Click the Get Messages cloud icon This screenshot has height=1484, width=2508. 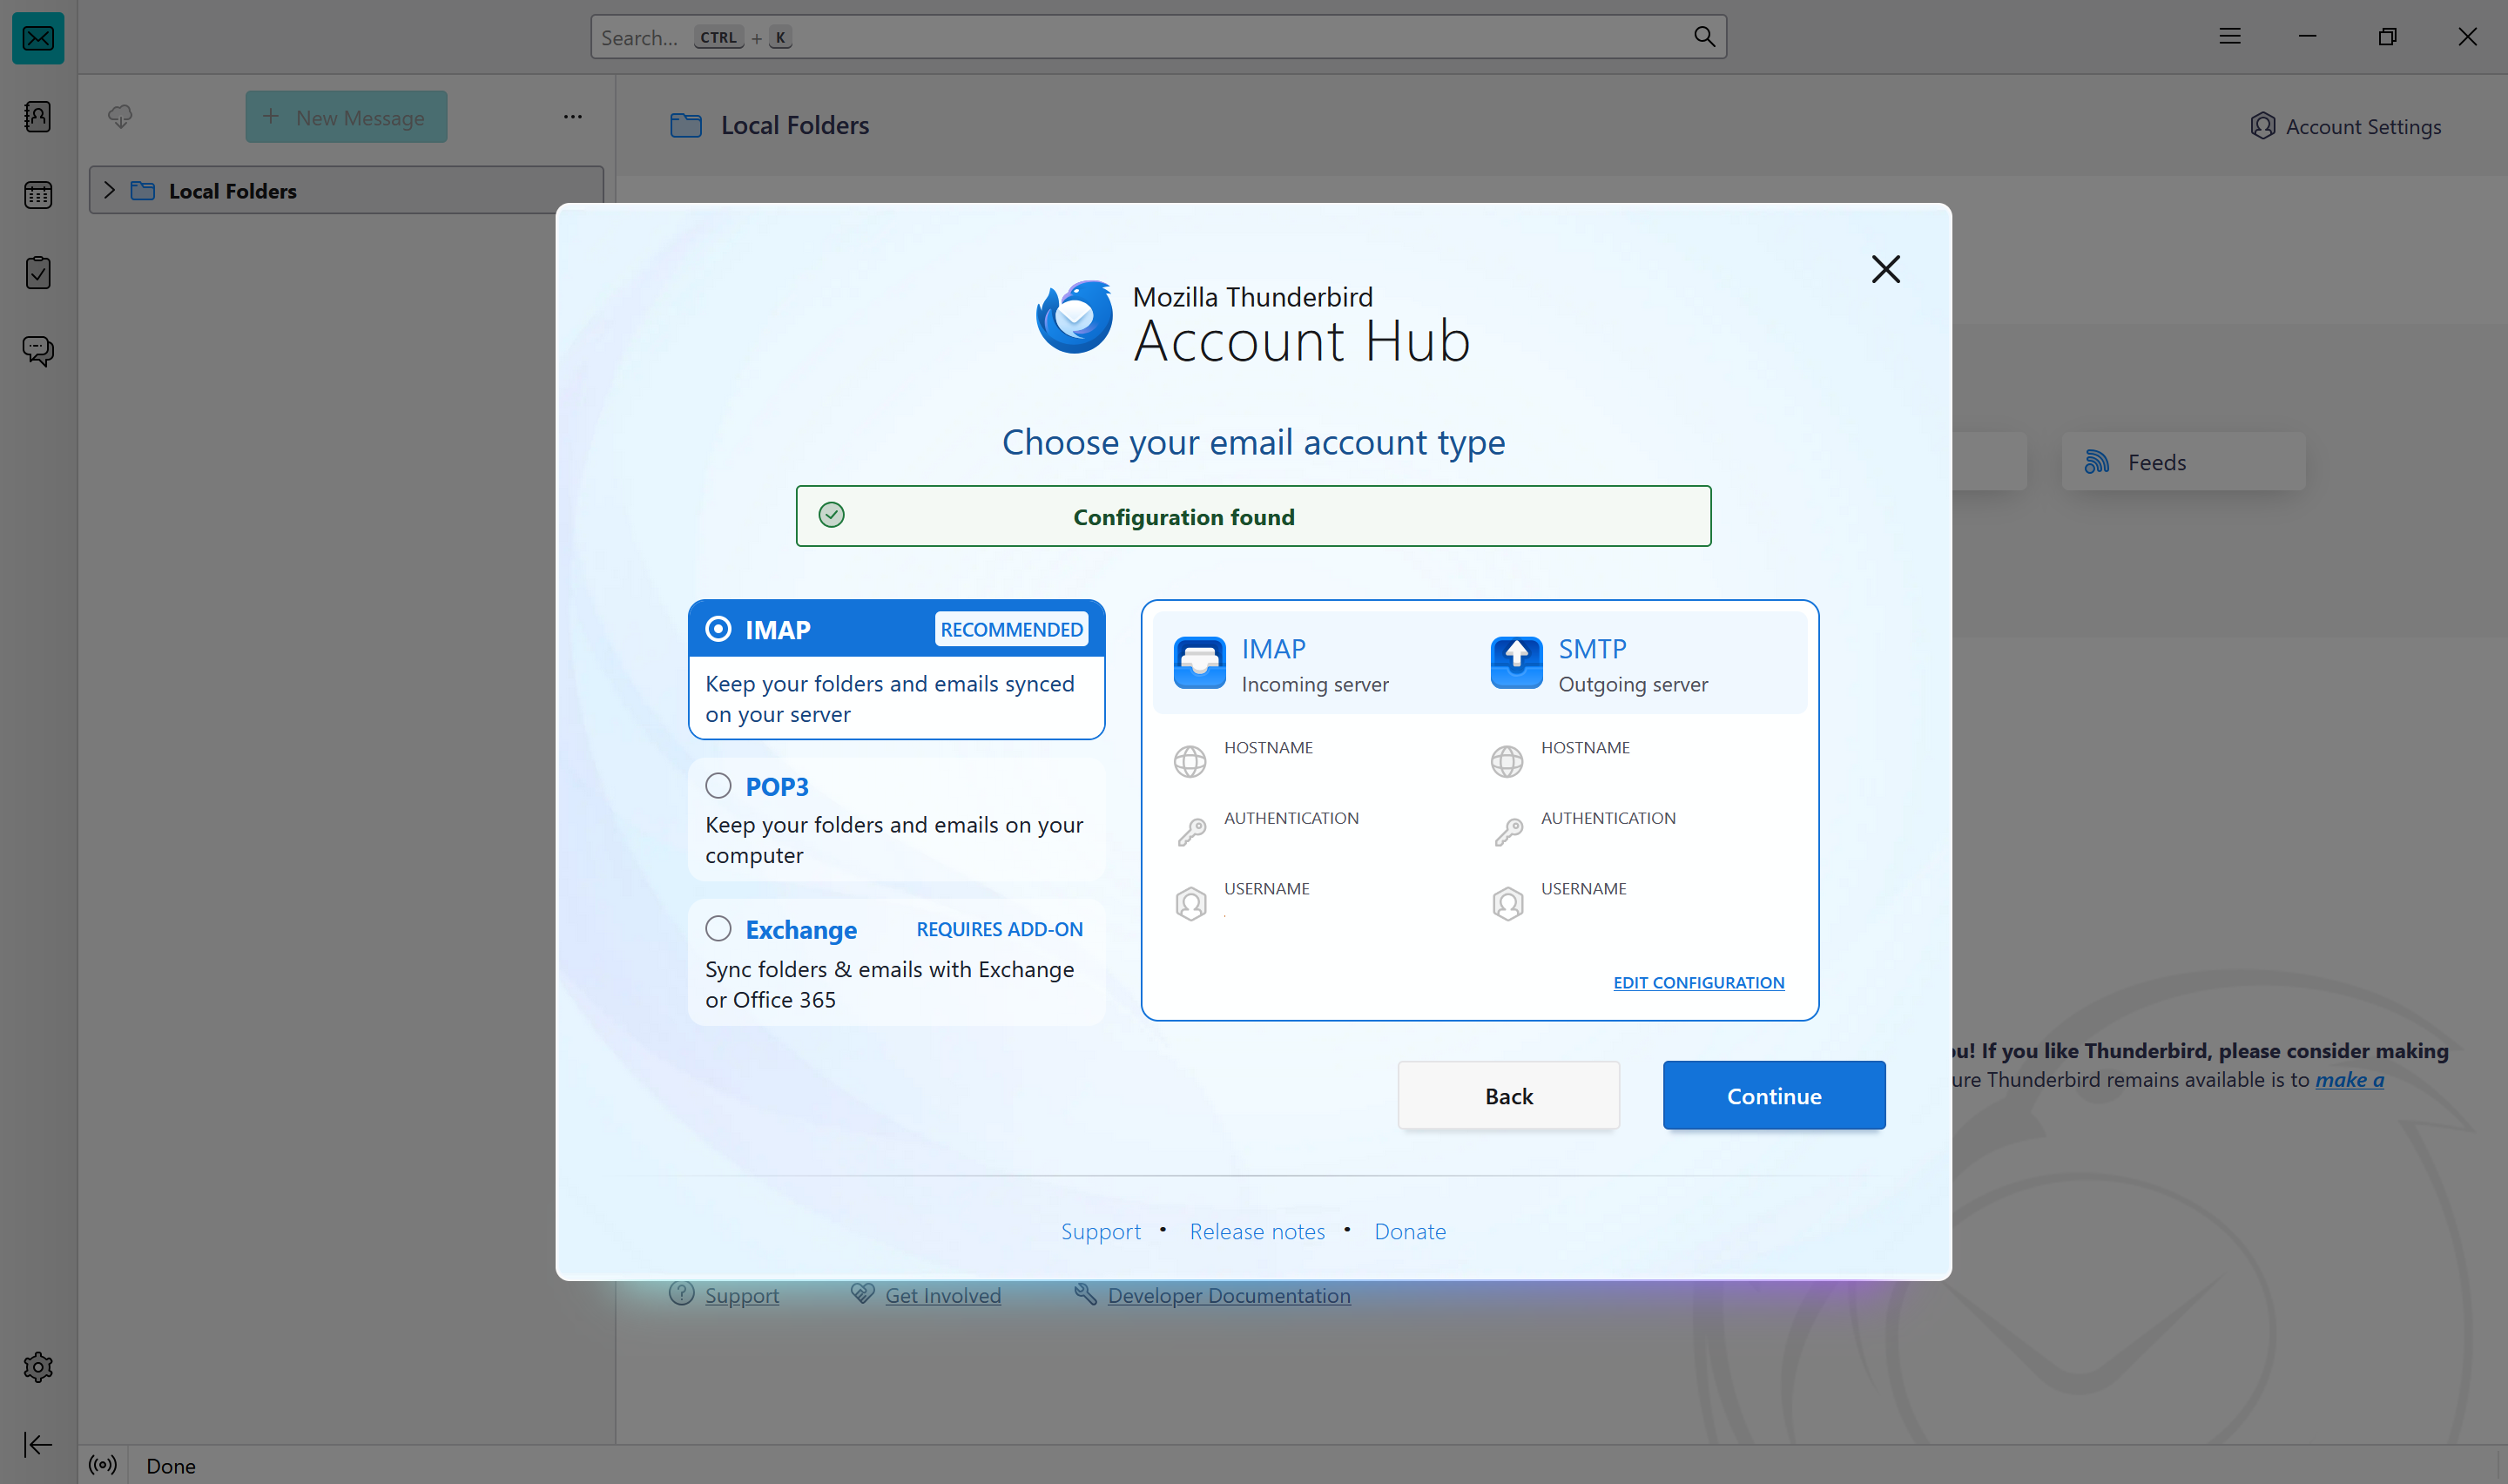tap(120, 117)
